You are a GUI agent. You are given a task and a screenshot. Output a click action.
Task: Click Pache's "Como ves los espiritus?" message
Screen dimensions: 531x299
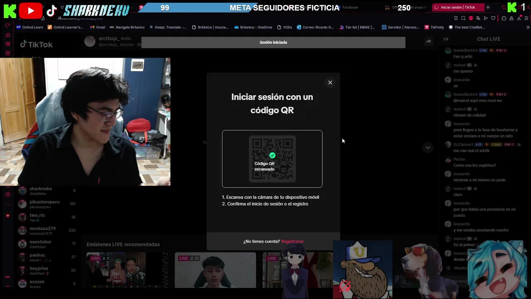475,165
